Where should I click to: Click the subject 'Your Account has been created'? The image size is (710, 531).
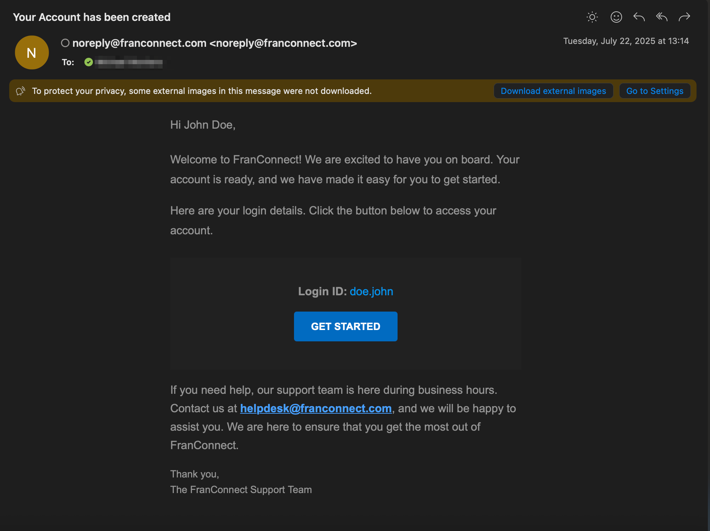(91, 17)
